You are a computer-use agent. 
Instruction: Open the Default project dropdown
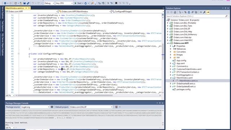tap(91, 107)
